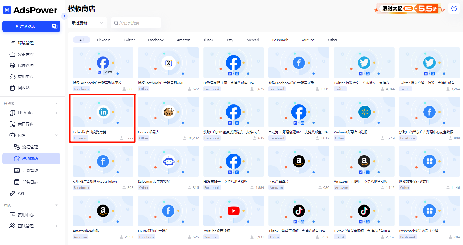Viewport: 463px width, 245px height.
Task: Click the FB Auto icon
Action: [x=12, y=113]
